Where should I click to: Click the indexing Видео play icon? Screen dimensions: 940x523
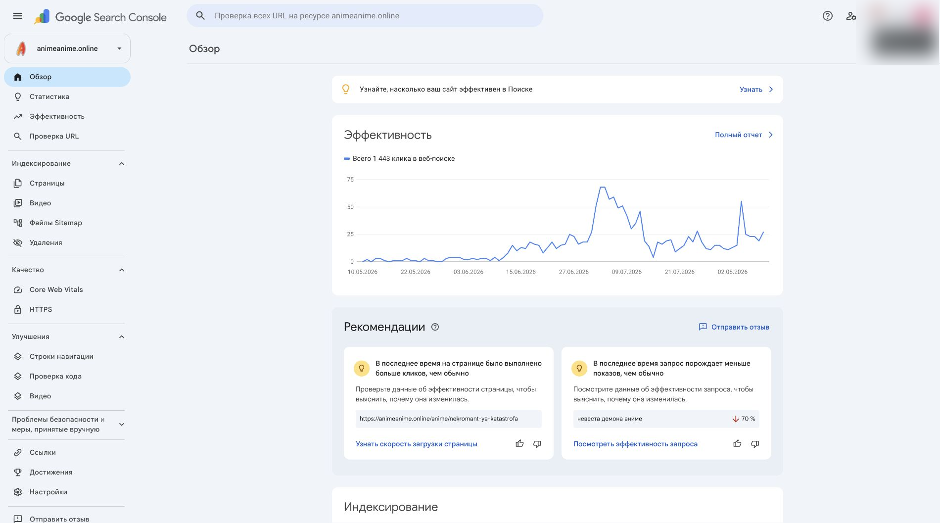(18, 203)
